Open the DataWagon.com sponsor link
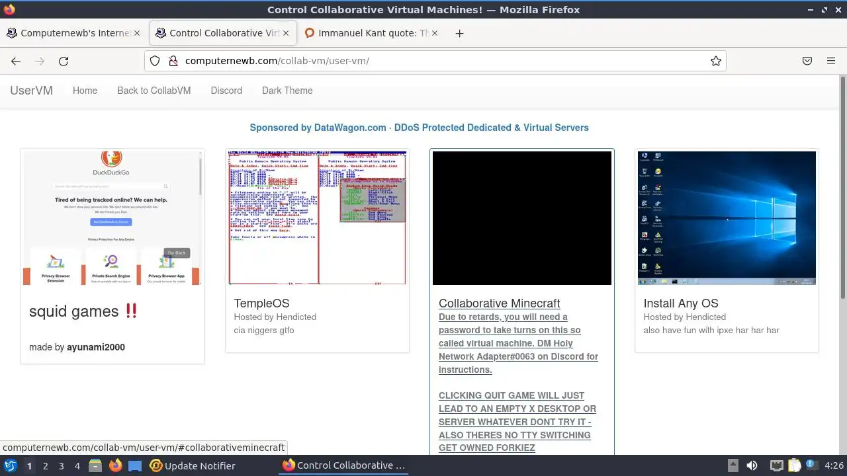 coord(419,128)
